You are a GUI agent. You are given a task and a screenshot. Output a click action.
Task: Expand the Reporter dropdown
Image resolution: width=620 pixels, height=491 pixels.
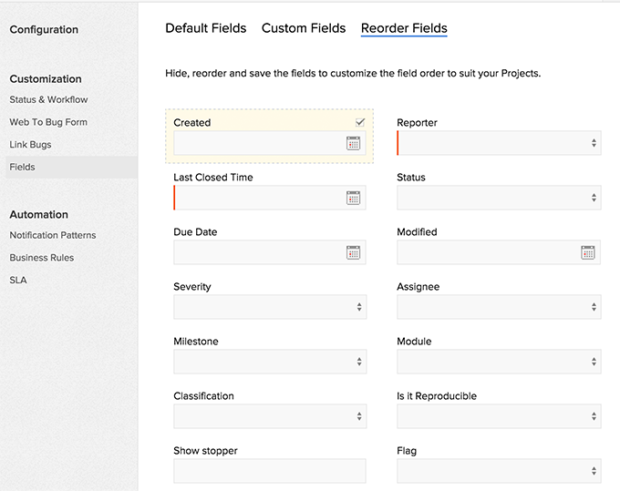(x=499, y=143)
